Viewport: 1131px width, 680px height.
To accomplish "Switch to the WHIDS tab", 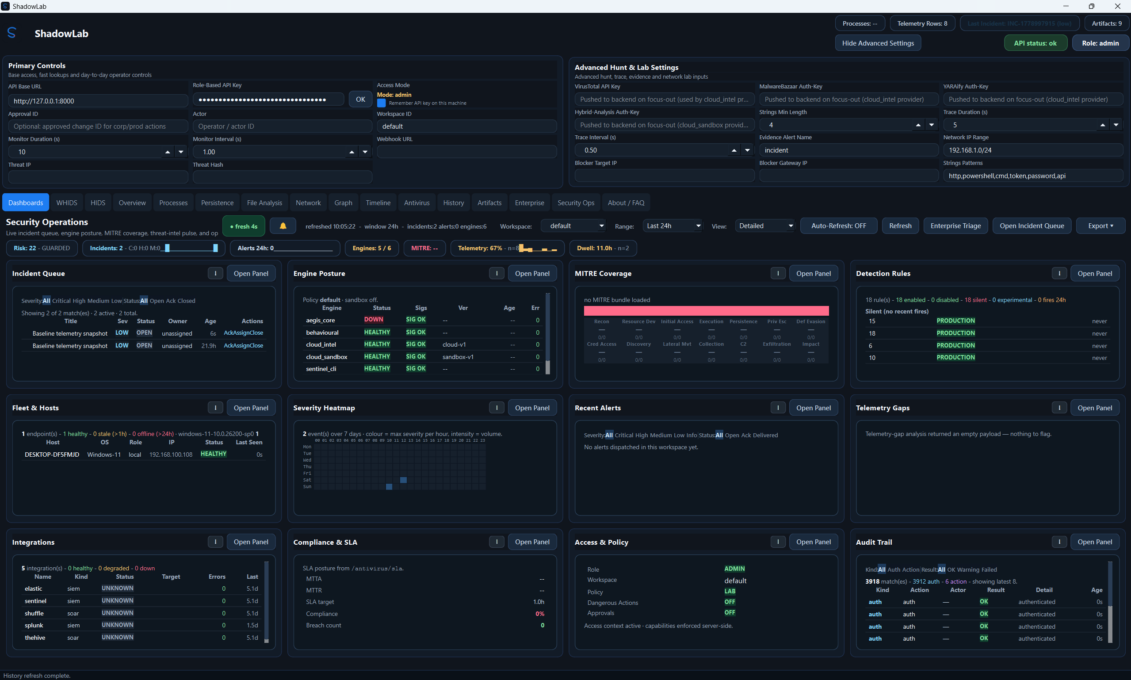I will click(67, 202).
